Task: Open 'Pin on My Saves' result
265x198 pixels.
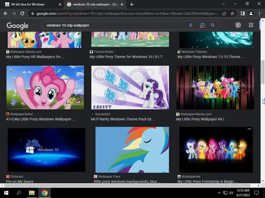Action: pos(20,181)
